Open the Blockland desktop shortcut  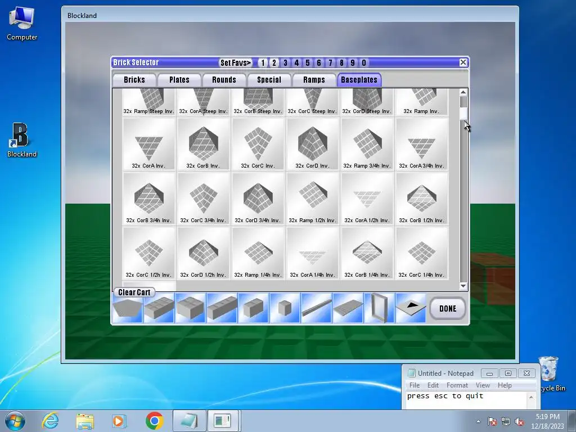[22, 141]
